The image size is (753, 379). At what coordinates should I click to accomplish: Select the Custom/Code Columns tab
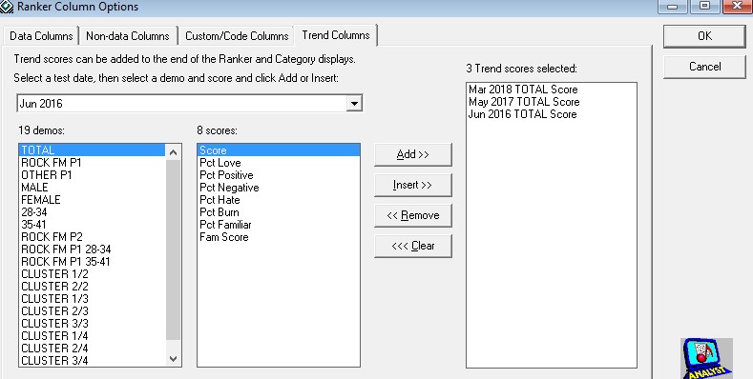point(237,36)
